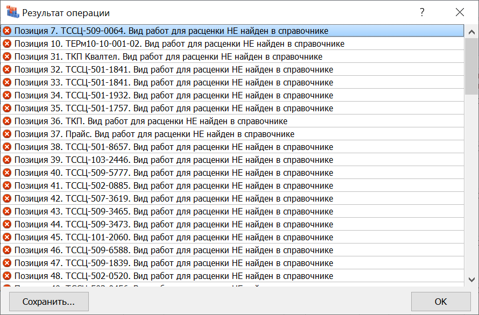Screen dimensions: 479x315
Task: Click the error icon beside Позиция 34
Action: click(x=7, y=95)
